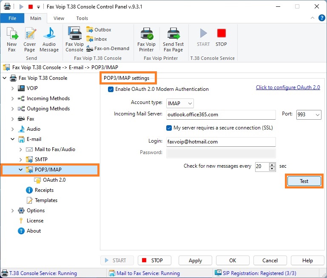
Task: Click the Apply button
Action: 195,261
